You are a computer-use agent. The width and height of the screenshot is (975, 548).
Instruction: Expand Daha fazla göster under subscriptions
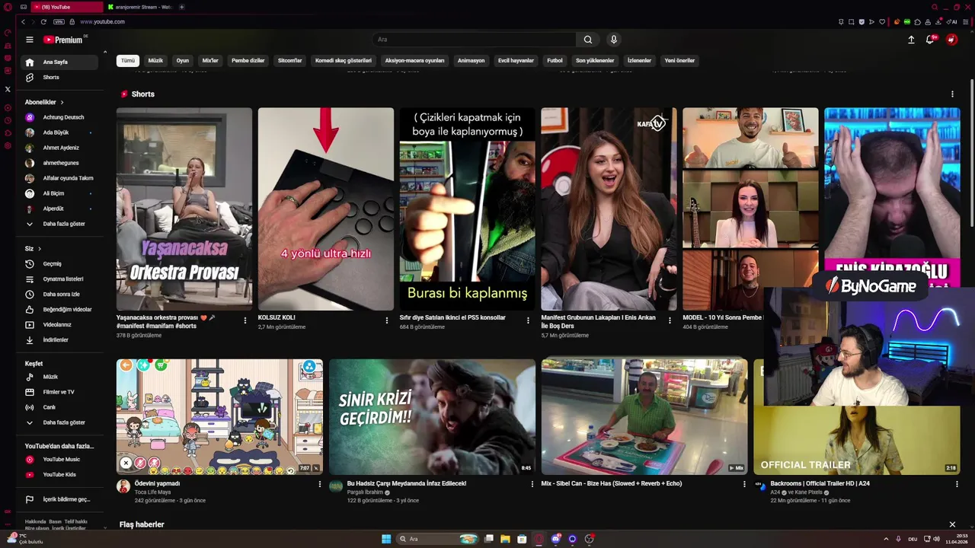pos(61,224)
